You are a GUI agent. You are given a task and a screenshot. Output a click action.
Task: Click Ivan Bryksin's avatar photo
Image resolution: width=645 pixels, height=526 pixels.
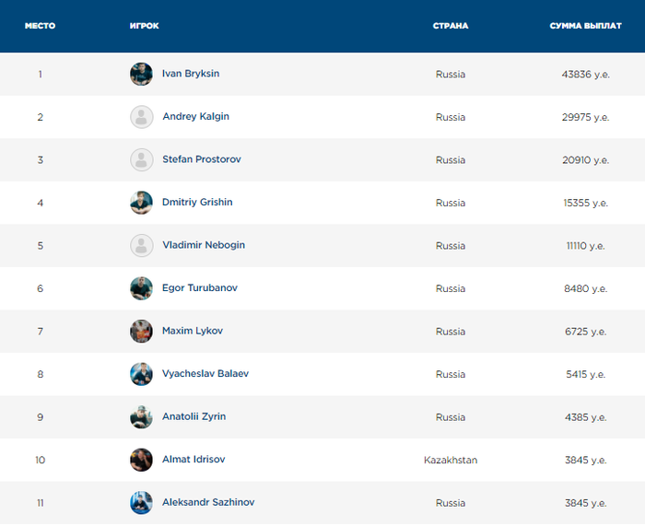point(141,74)
